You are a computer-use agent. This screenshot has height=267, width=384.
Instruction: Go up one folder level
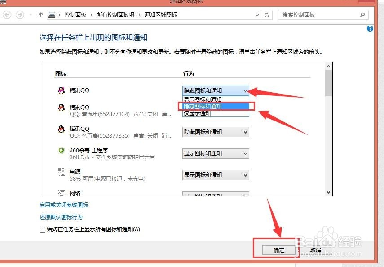coord(41,15)
